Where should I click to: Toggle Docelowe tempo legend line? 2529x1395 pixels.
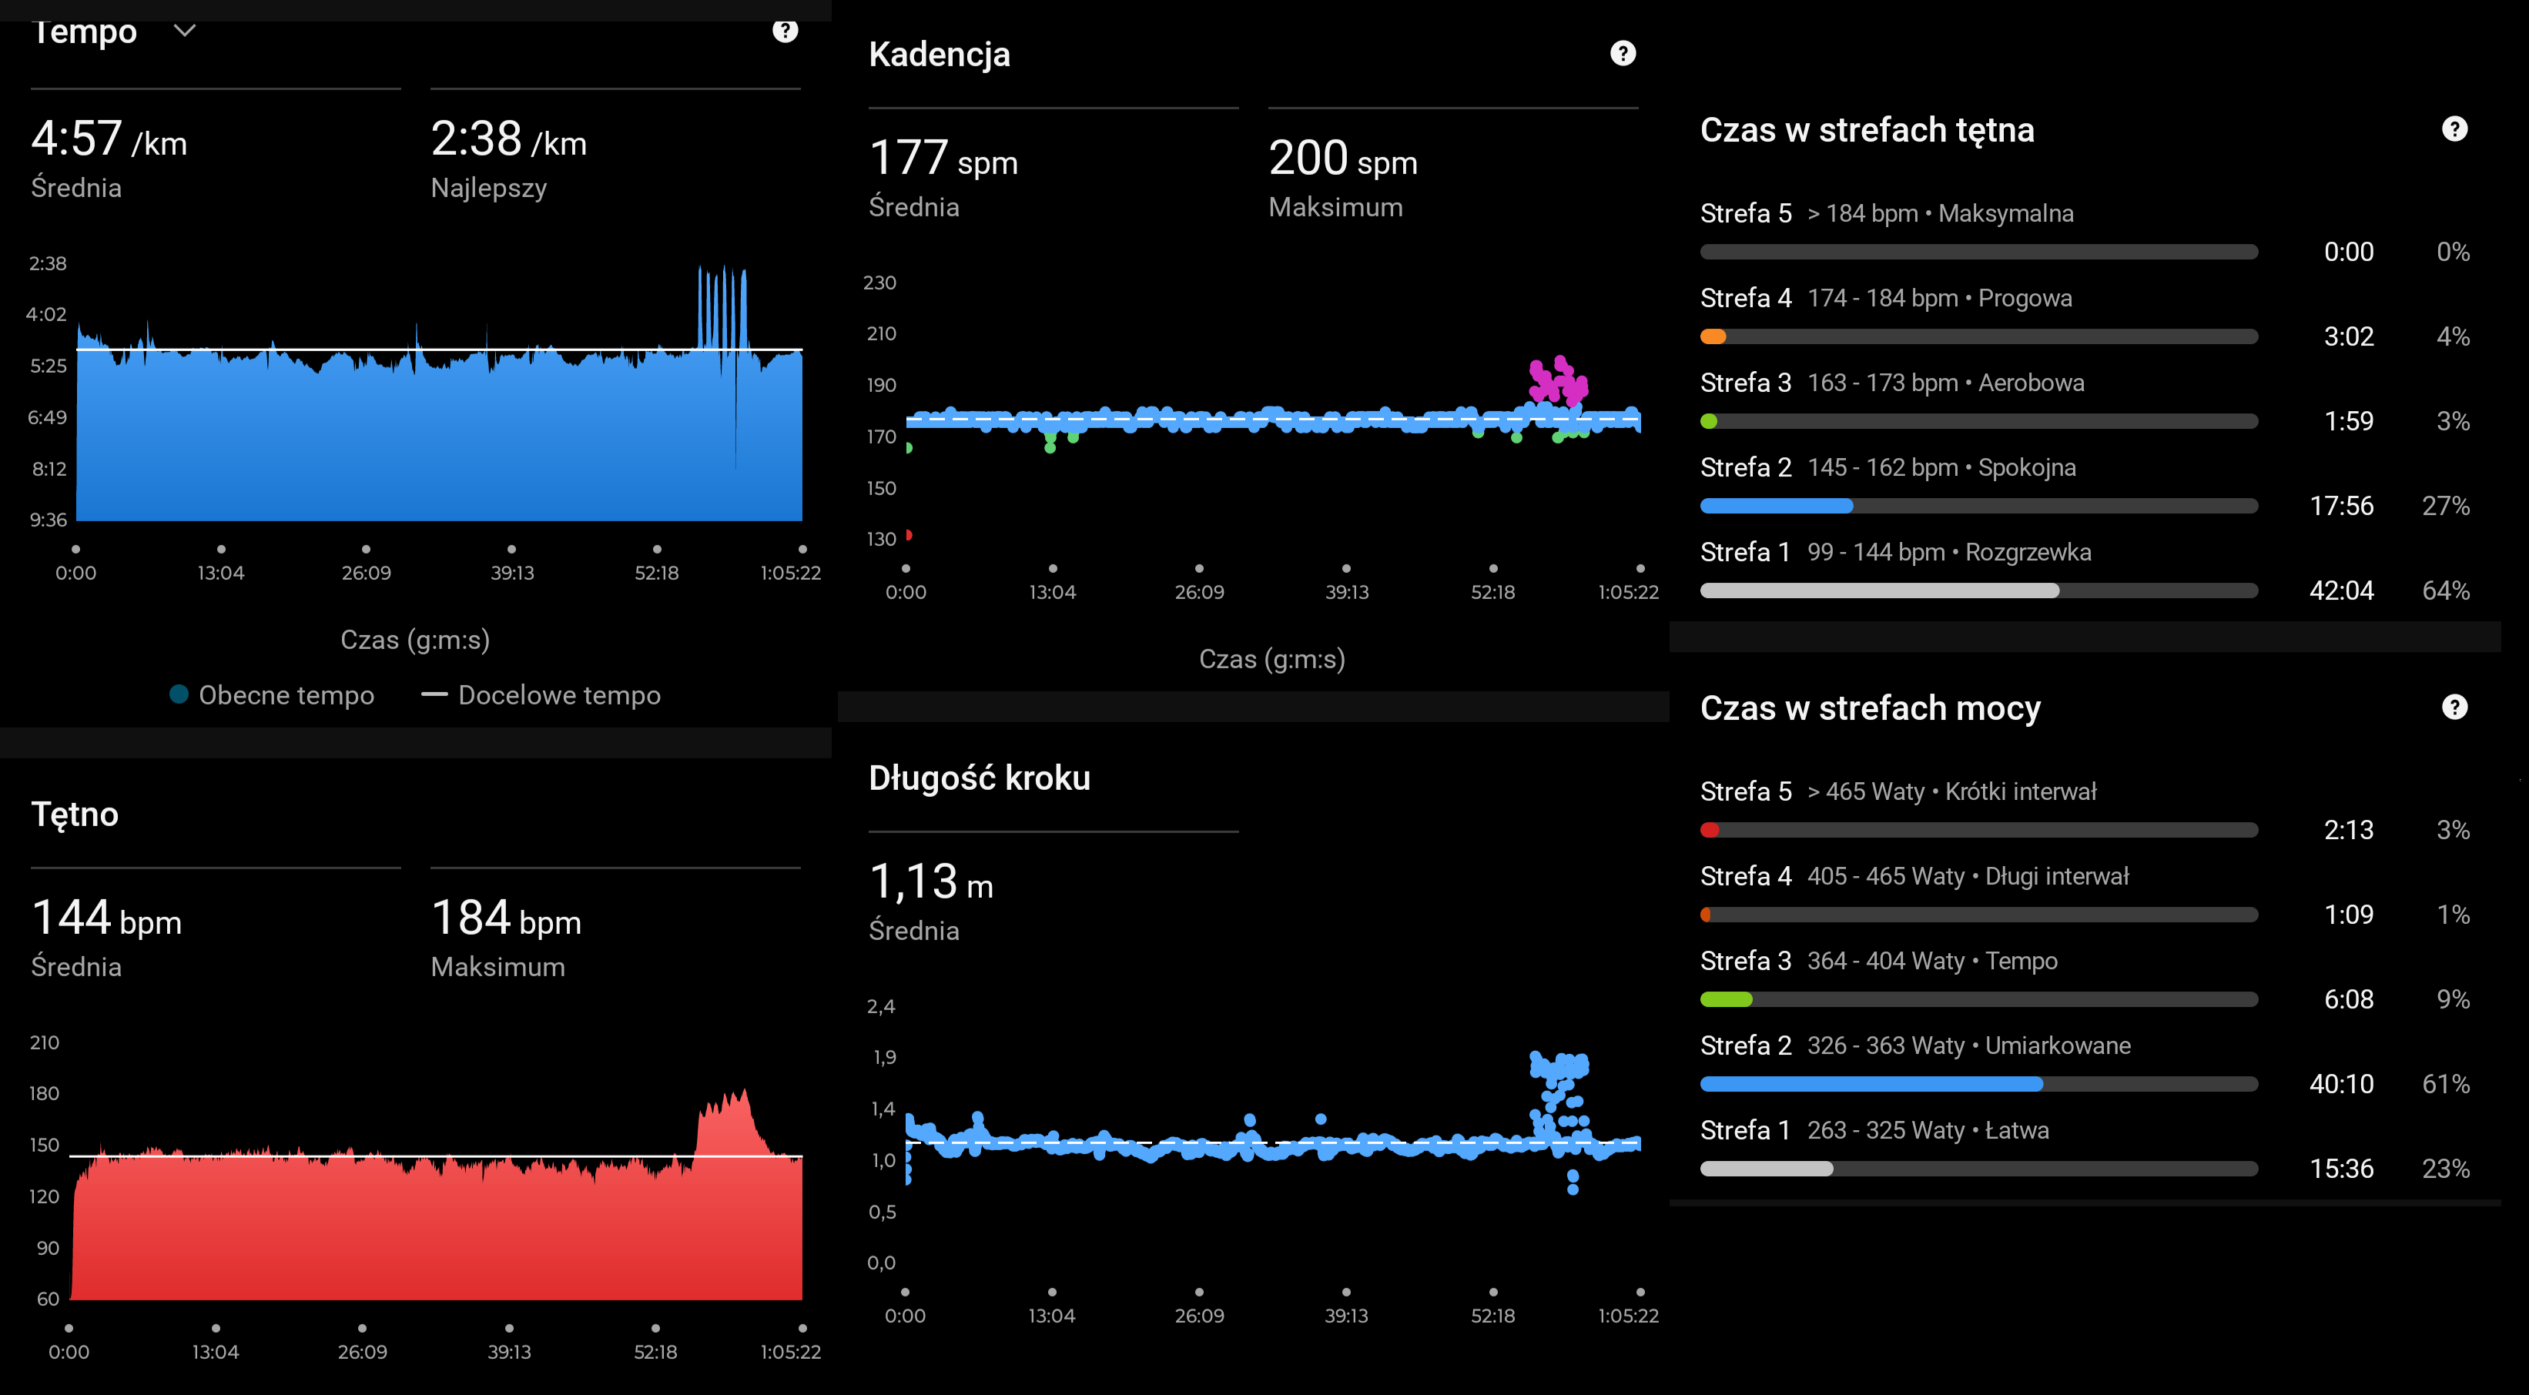(434, 694)
